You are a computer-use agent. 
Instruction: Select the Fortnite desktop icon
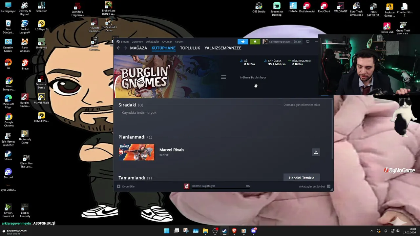click(293, 8)
